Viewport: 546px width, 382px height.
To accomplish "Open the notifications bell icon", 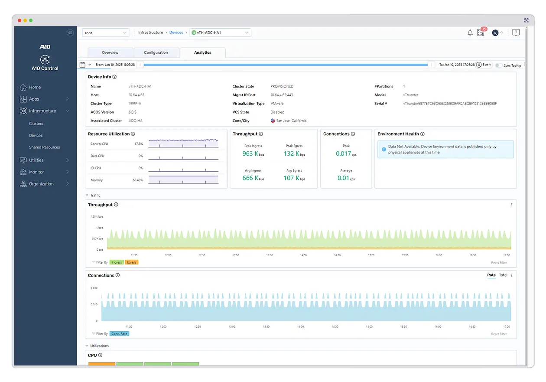I will click(x=470, y=32).
